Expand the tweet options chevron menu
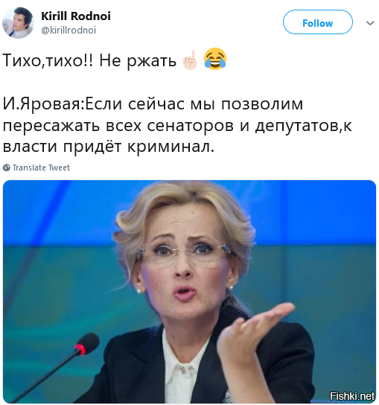 pyautogui.click(x=370, y=23)
